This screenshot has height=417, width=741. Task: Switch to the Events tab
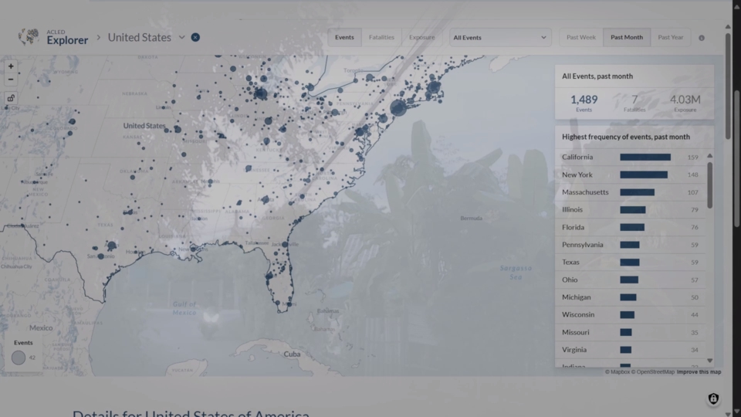point(344,37)
